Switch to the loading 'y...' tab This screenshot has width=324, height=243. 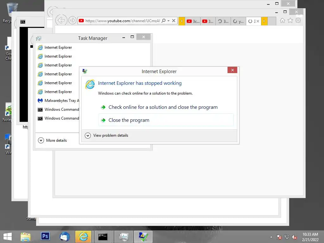point(238,21)
